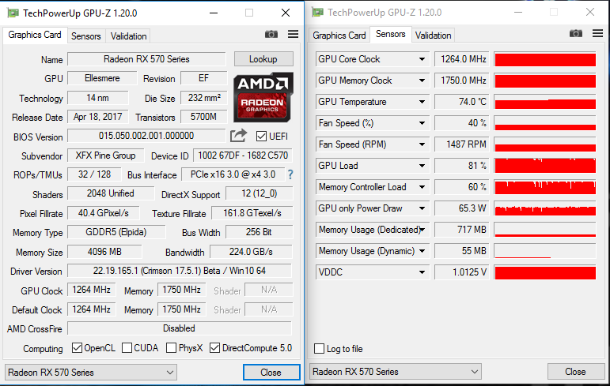
Task: Click the screenshot camera icon in left window
Action: coord(271,35)
